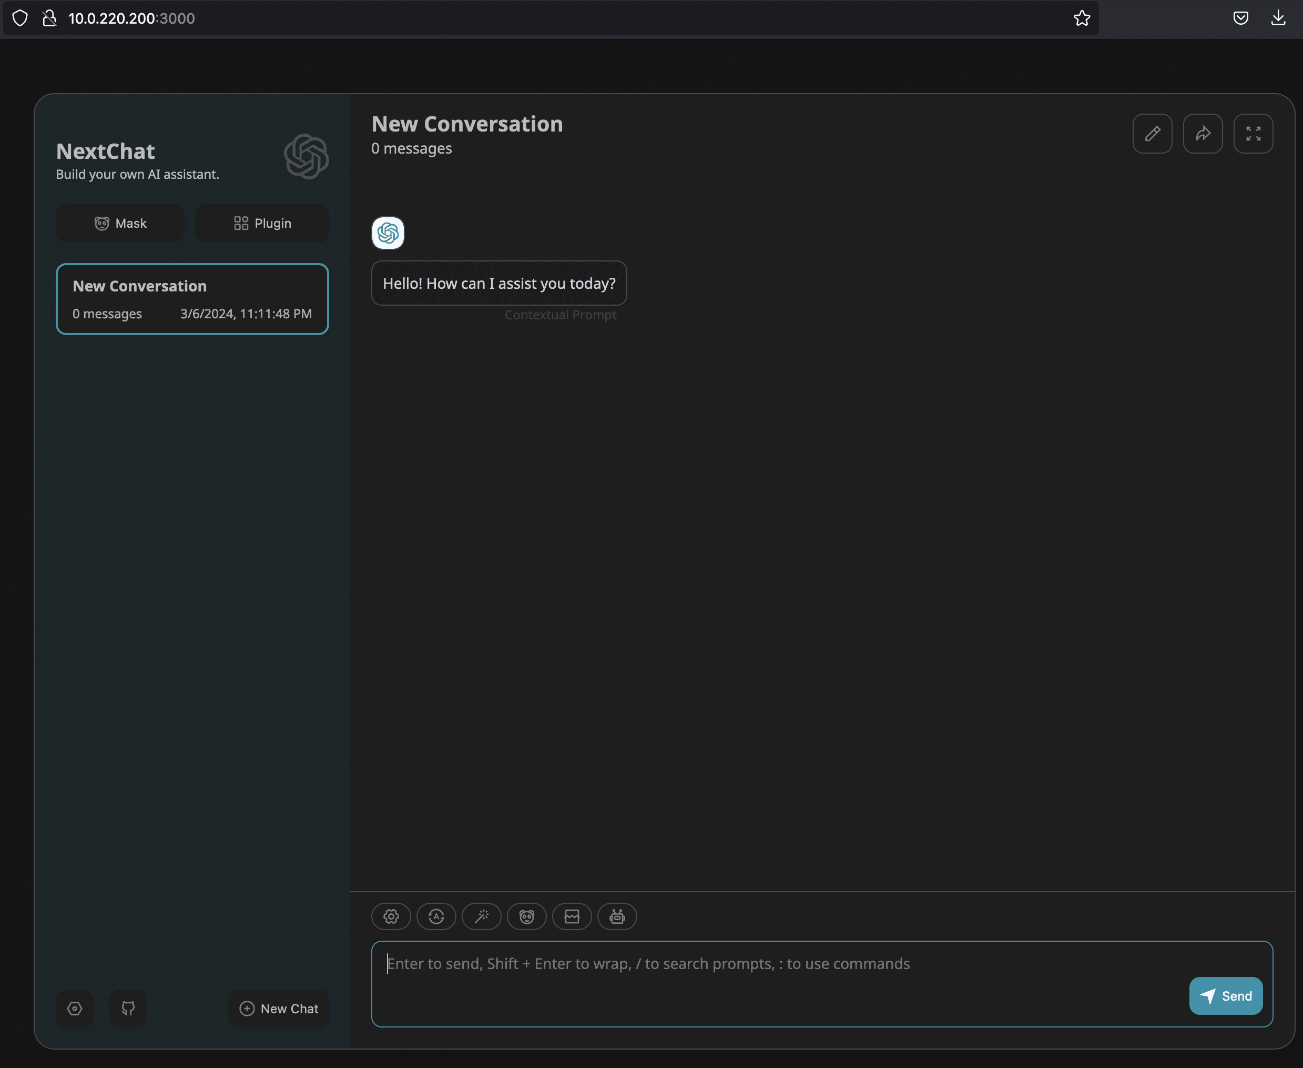Visit the GitHub repository icon in sidebar
The image size is (1303, 1068).
click(x=128, y=1007)
